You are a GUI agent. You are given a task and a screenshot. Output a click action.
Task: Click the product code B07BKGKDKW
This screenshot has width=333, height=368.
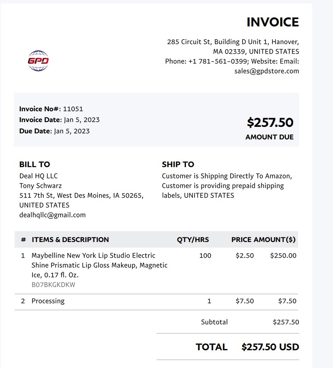[x=54, y=285]
